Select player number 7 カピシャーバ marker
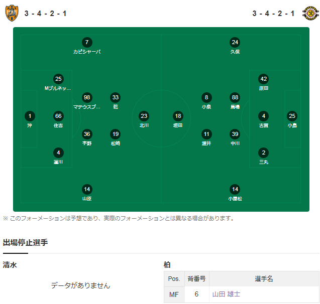Viewport: 320px width, 304px height. (x=87, y=42)
